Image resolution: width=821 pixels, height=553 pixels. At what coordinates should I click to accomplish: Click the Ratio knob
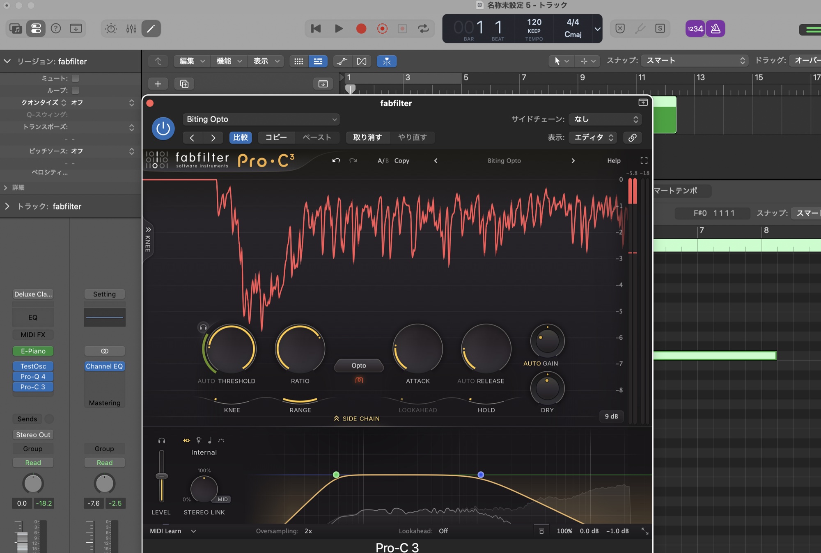[x=300, y=349]
